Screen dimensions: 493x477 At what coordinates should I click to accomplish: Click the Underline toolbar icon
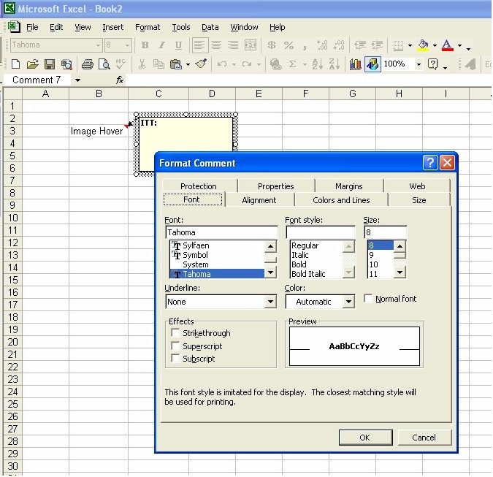(x=178, y=45)
